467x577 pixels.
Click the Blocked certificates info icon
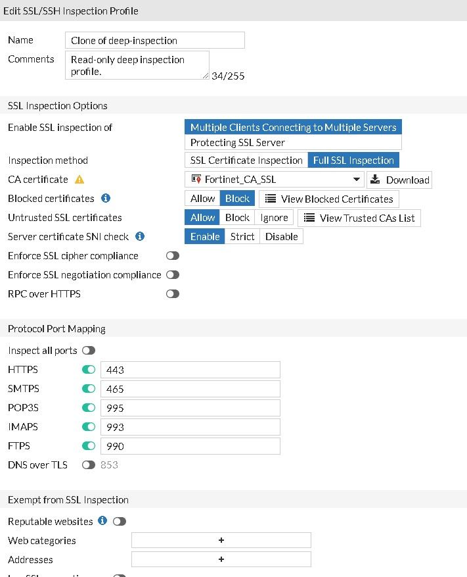[105, 199]
